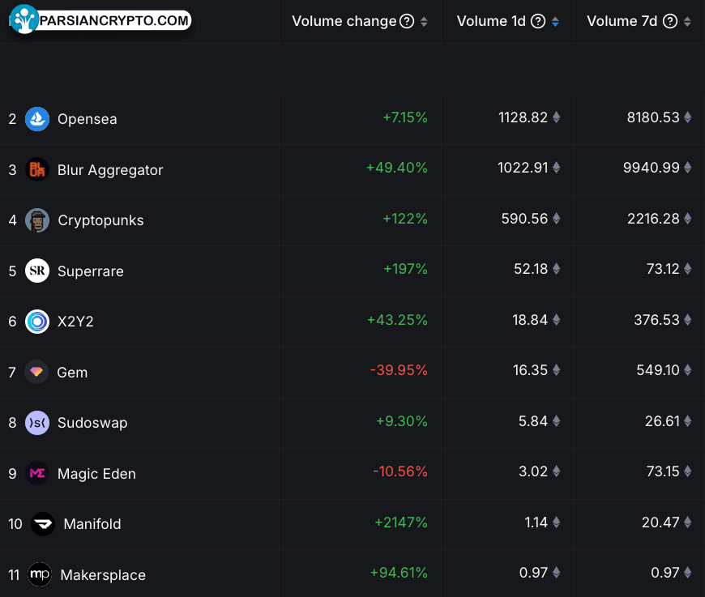
Task: Click Gem 1d volume 16.35
Action: click(x=531, y=370)
